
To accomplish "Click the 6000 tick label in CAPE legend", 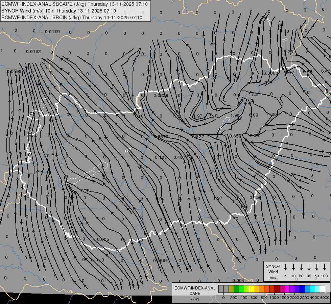I will pyautogui.click(x=325, y=298).
